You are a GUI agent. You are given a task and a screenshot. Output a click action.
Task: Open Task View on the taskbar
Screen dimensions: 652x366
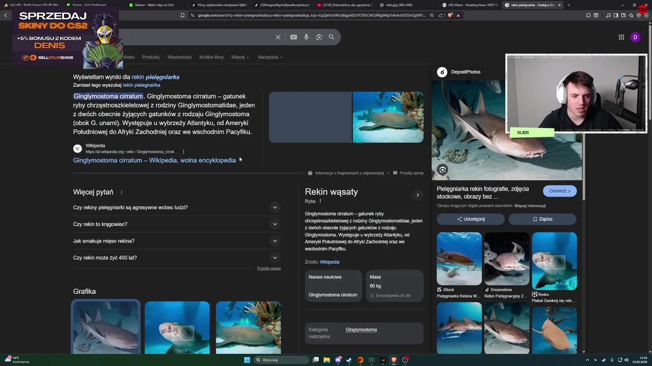tap(316, 360)
